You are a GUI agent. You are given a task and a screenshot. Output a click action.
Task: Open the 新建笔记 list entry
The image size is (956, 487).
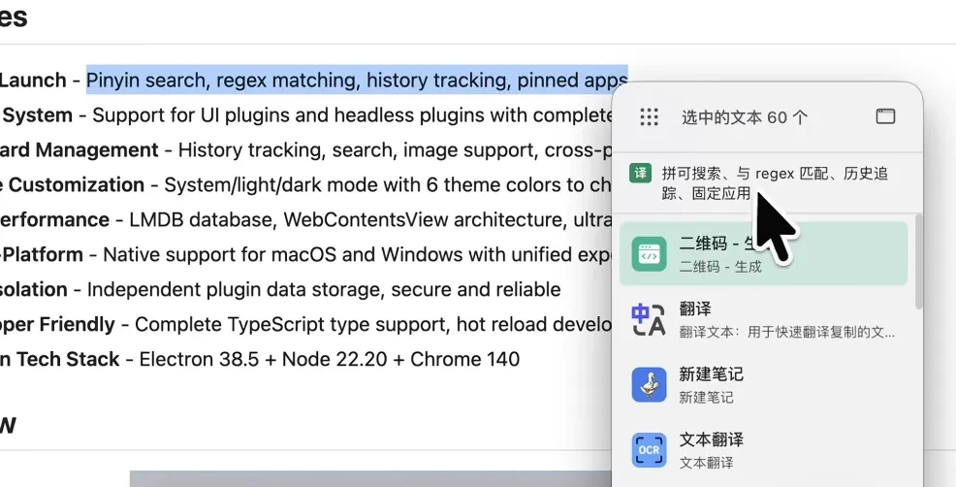(763, 384)
